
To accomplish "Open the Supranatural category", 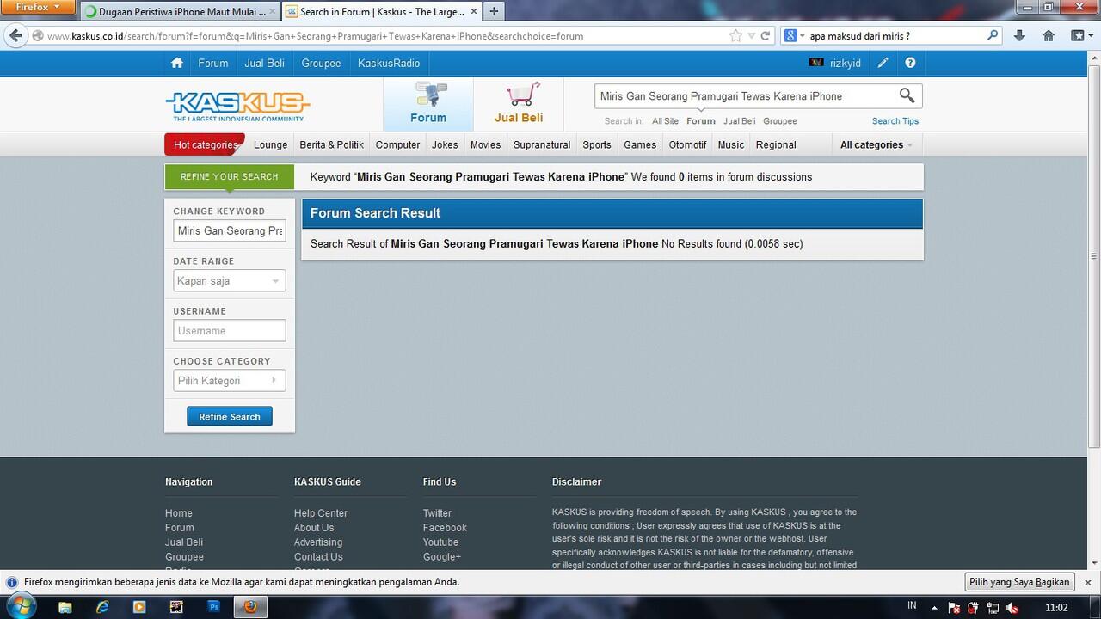I will point(542,144).
